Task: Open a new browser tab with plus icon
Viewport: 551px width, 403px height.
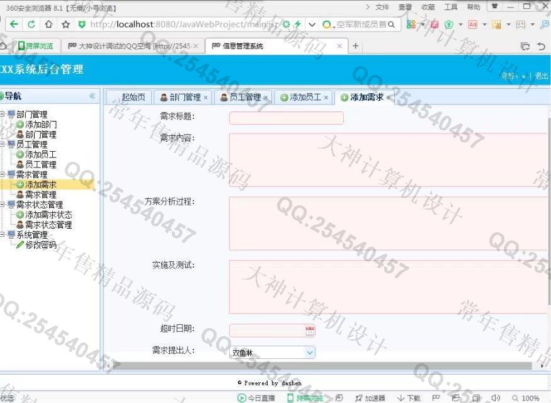Action: (355, 46)
